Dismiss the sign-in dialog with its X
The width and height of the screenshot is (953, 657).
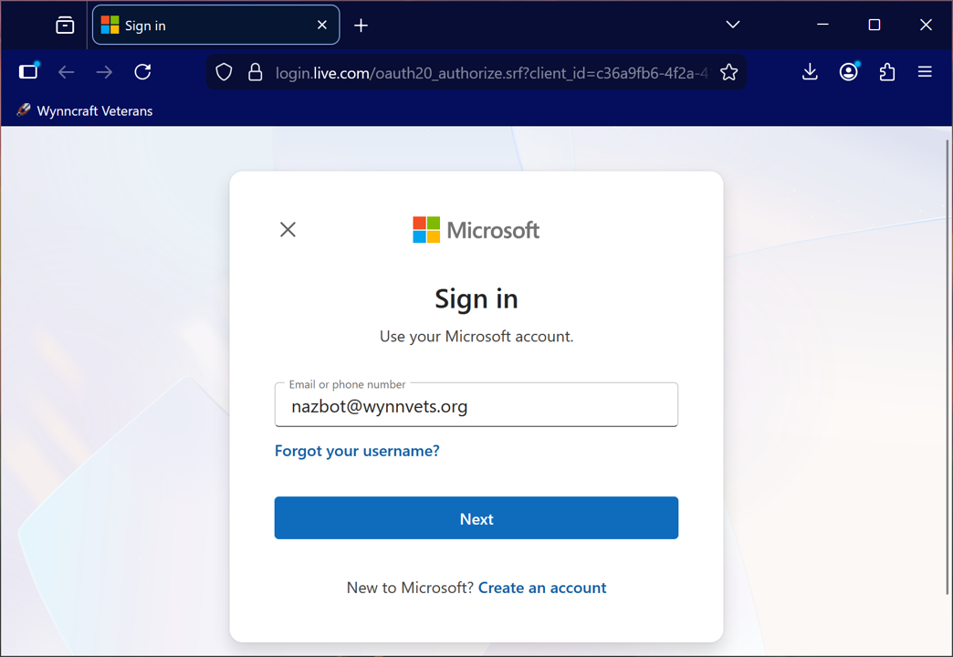pyautogui.click(x=288, y=229)
